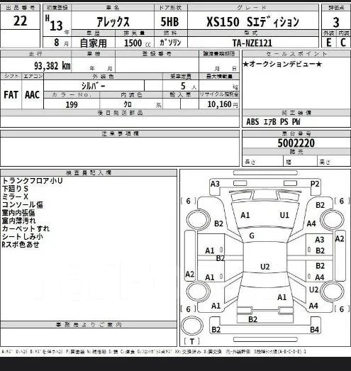Screen dimensions: 351x371
Task: Select the U1 mark on the hood
Action: coord(284,215)
